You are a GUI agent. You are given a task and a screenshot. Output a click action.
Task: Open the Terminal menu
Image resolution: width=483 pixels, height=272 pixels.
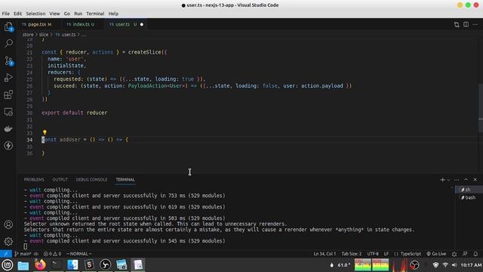click(95, 14)
